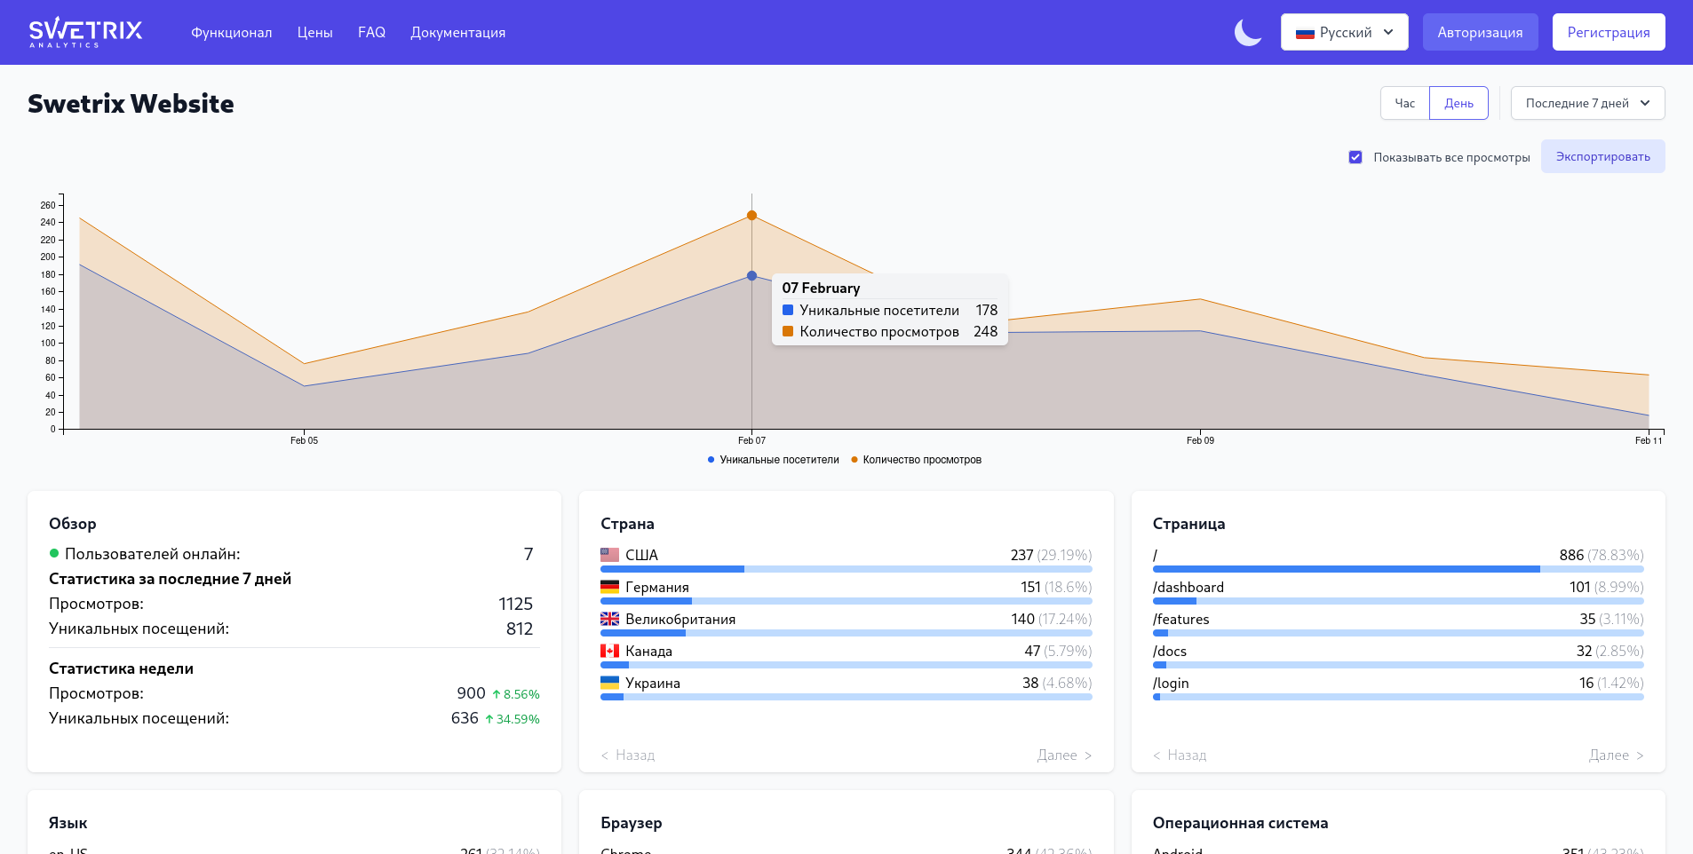
Task: Open Цены in the navigation
Action: (x=315, y=32)
